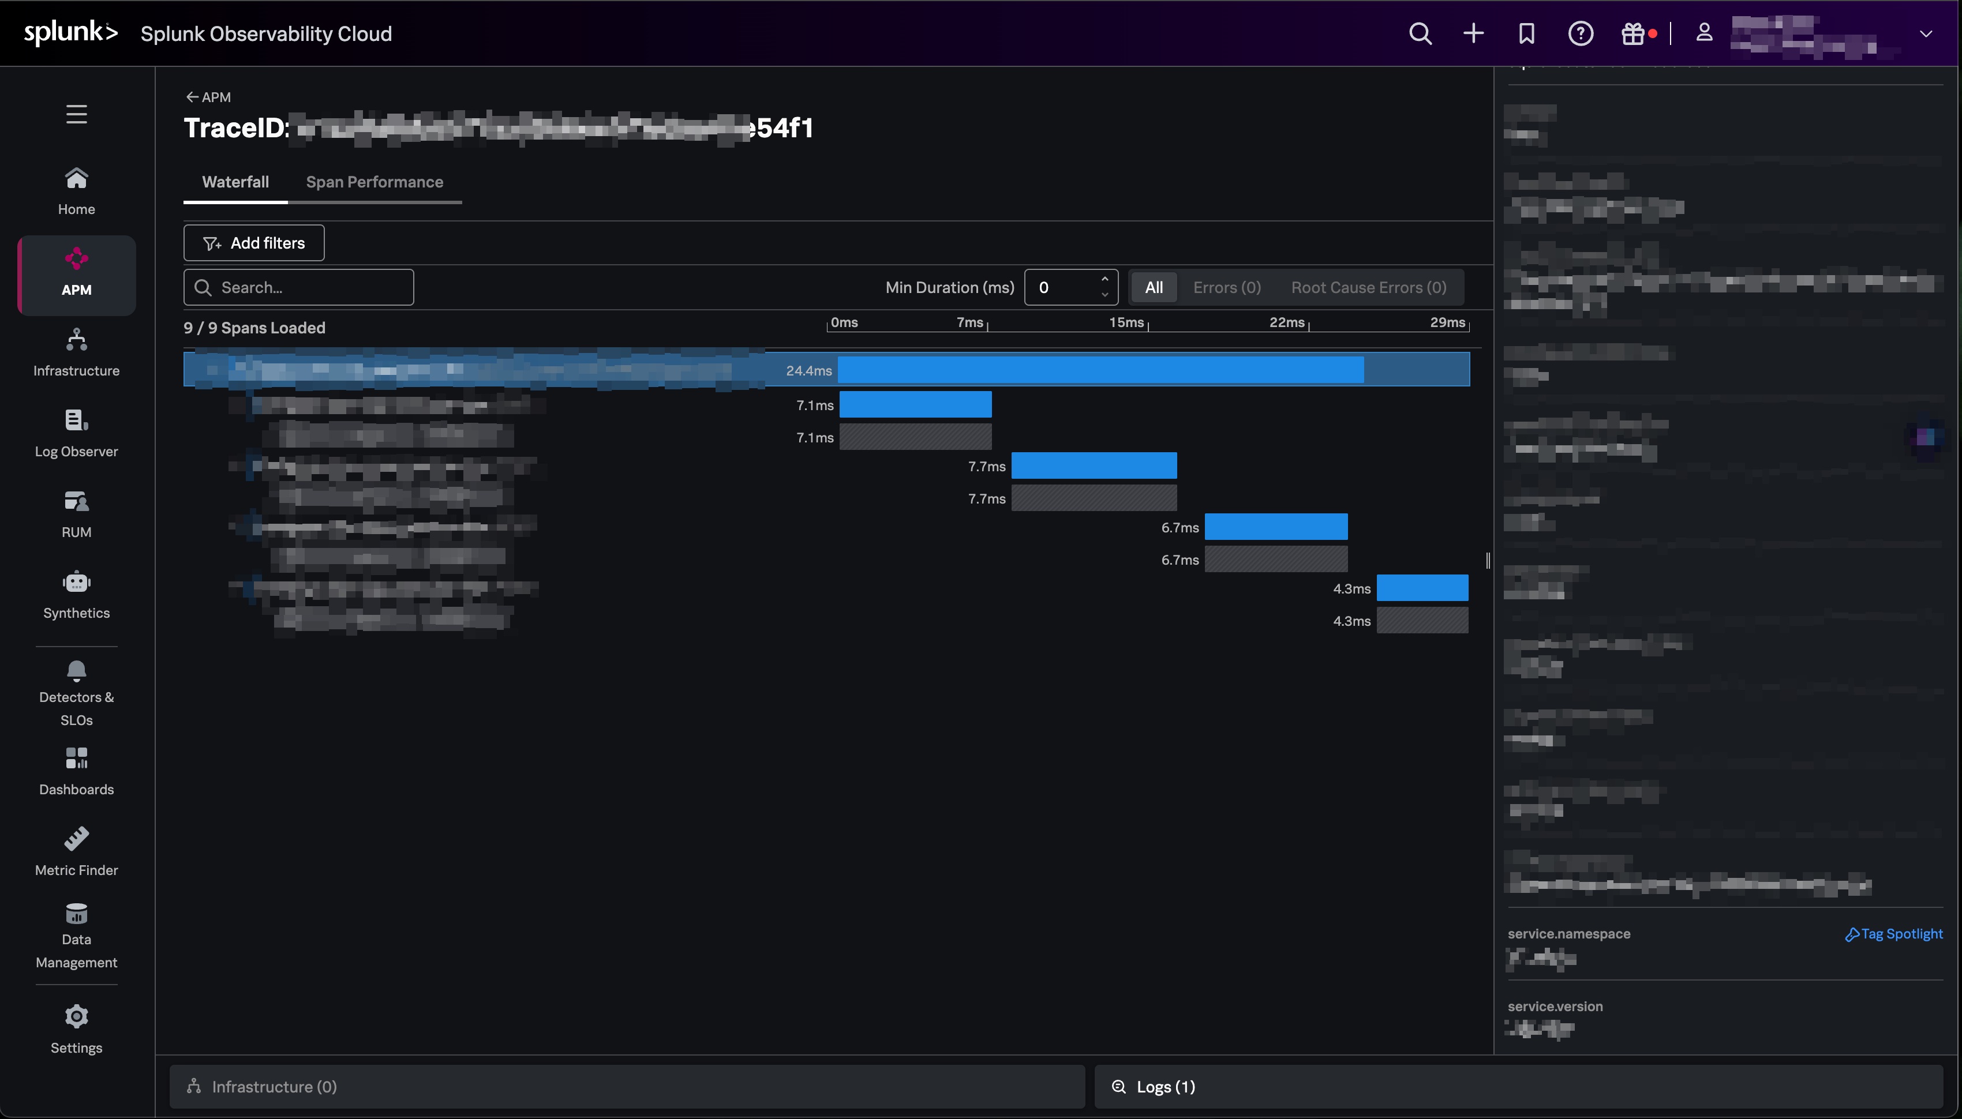Screen dimensions: 1962x1119
Task: Open the Metric Finder tool
Action: [x=76, y=851]
